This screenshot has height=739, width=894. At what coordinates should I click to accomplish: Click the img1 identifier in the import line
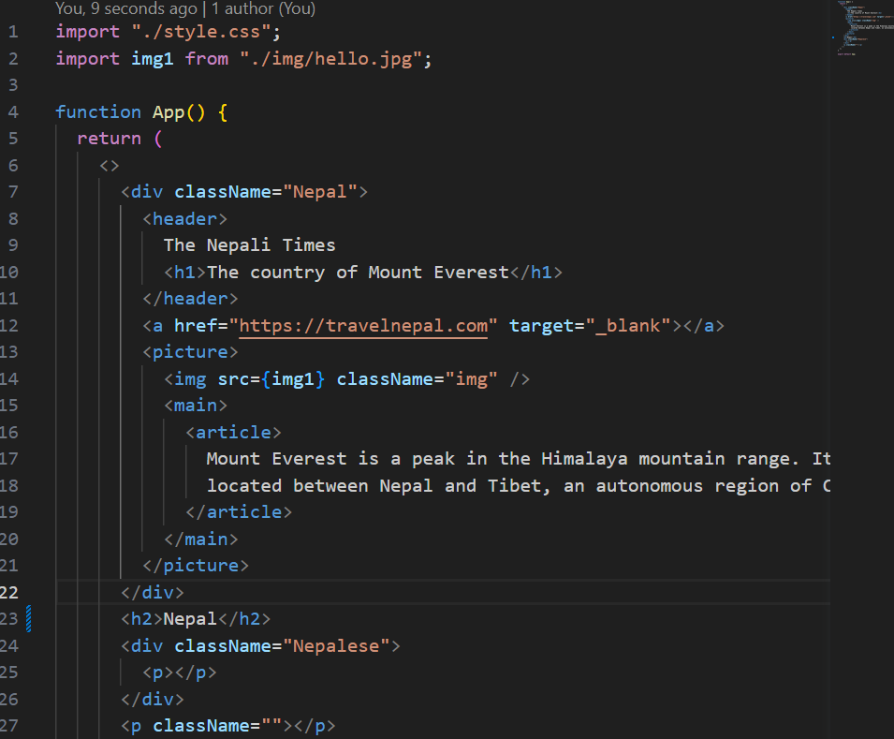click(153, 59)
